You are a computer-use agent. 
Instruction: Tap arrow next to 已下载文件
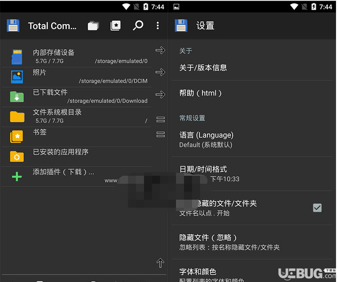tap(160, 94)
